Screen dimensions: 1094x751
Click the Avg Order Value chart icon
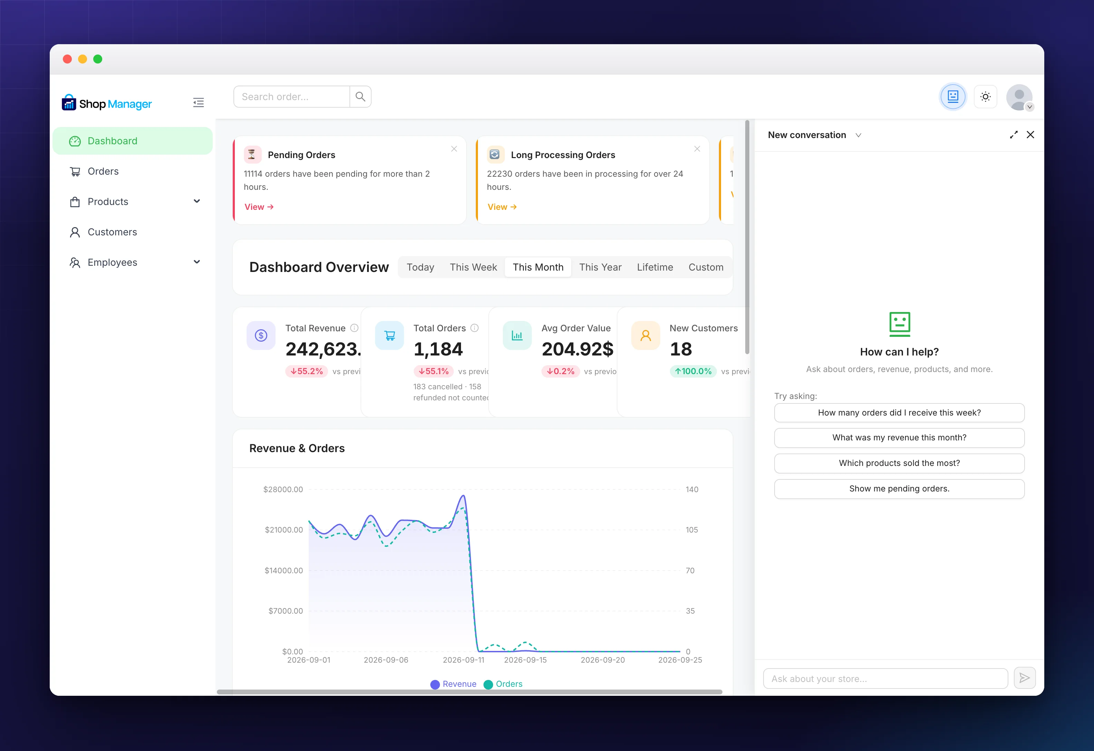(517, 335)
